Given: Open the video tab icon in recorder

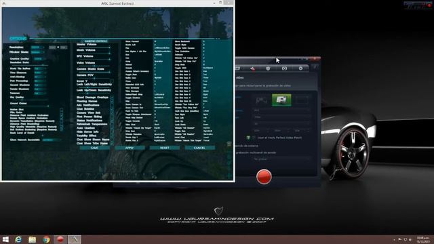Looking at the screenshot, I should tap(237, 68).
